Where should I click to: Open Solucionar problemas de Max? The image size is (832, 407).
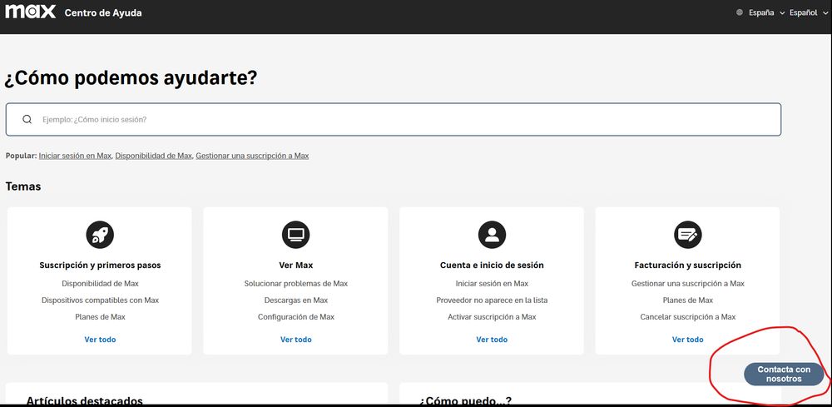tap(295, 284)
